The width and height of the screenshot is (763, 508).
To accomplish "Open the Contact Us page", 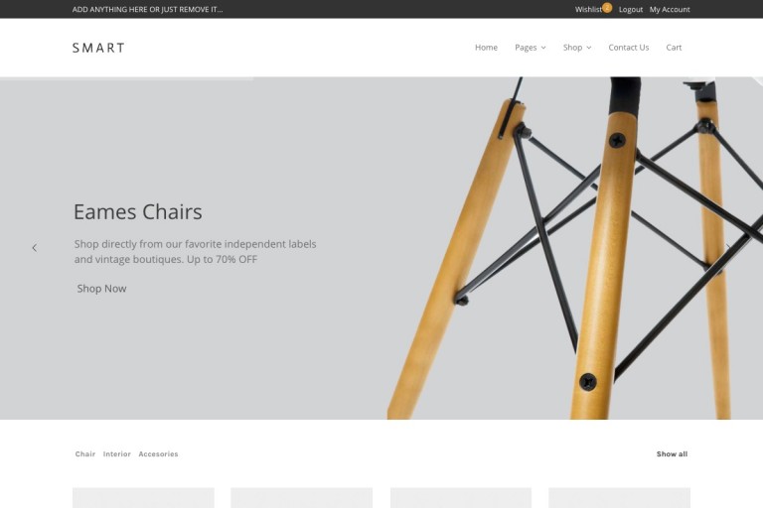I will (x=628, y=48).
